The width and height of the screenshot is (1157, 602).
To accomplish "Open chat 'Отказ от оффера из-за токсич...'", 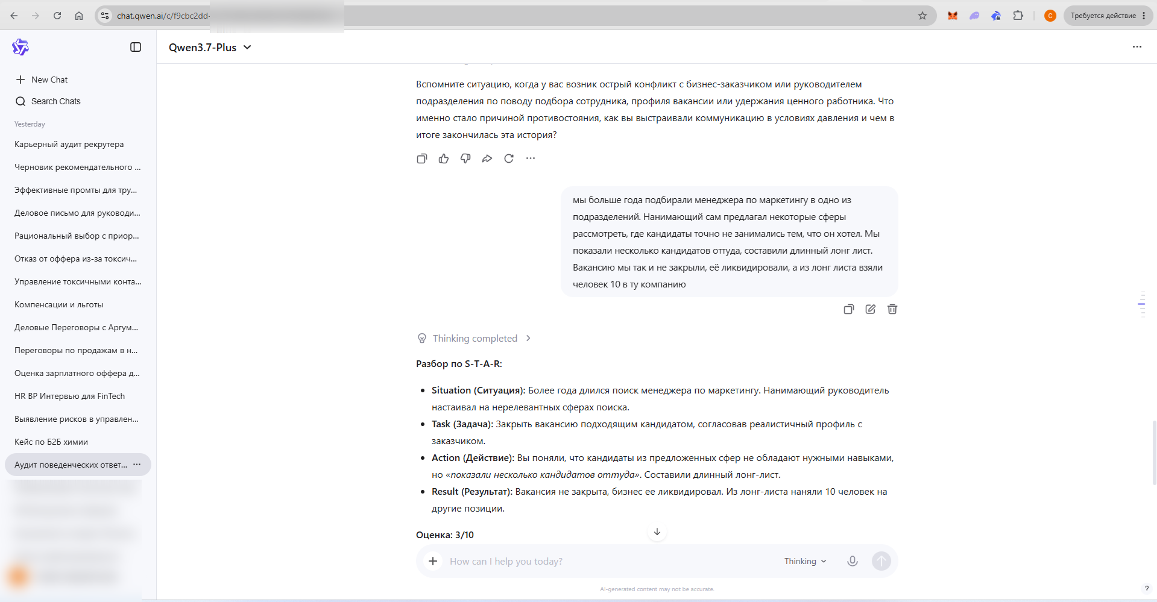I will pos(78,259).
